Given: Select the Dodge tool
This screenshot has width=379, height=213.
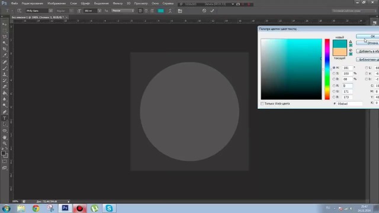Looking at the screenshot, I should coord(5,105).
